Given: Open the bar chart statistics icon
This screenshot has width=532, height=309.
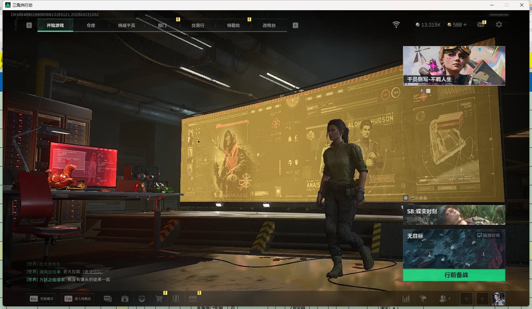Looking at the screenshot, I should (406, 299).
